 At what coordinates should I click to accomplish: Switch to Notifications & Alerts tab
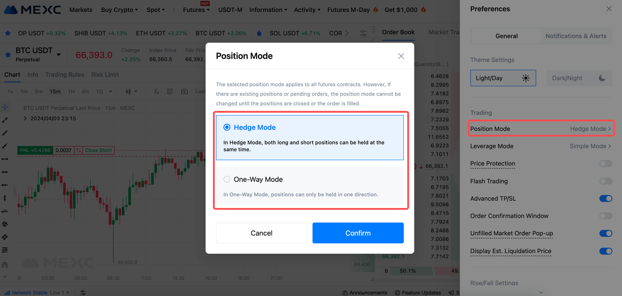click(576, 36)
